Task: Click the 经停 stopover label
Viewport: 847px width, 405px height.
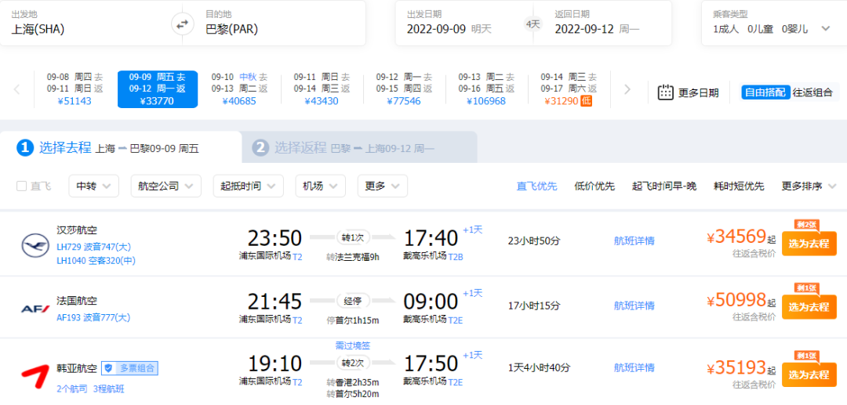Action: click(x=353, y=300)
